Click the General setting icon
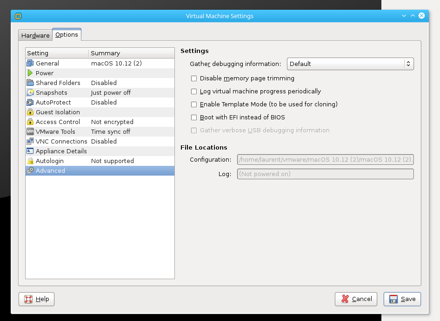 click(30, 63)
